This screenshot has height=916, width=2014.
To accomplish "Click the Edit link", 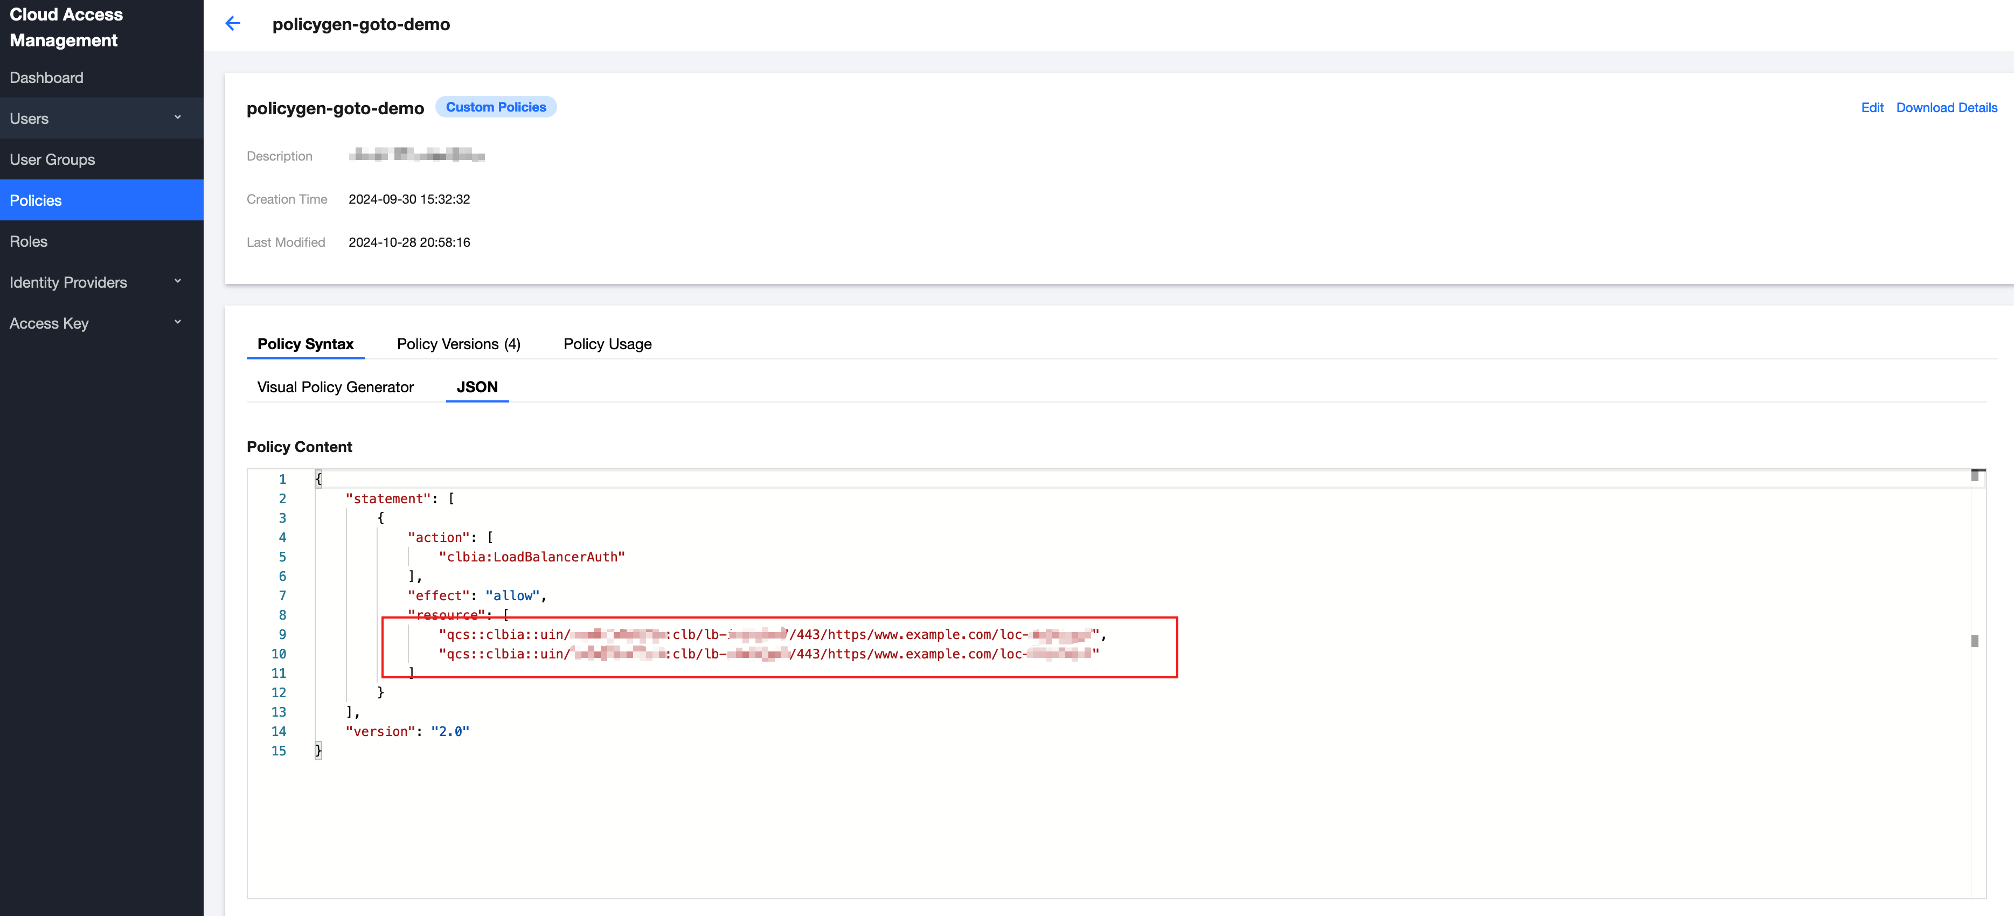I will click(x=1872, y=107).
